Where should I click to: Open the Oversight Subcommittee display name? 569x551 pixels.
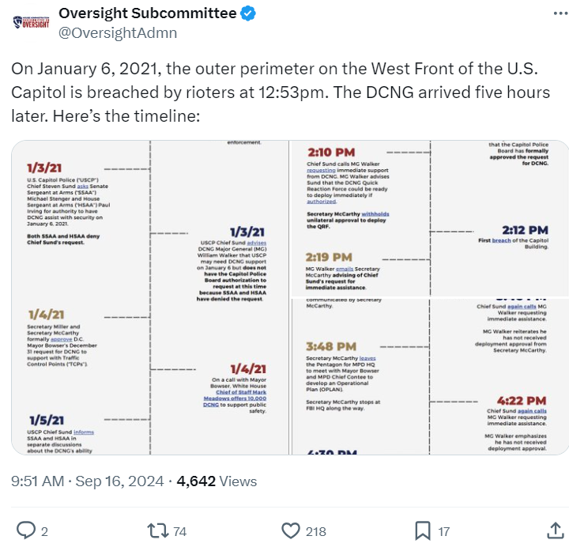coord(148,13)
